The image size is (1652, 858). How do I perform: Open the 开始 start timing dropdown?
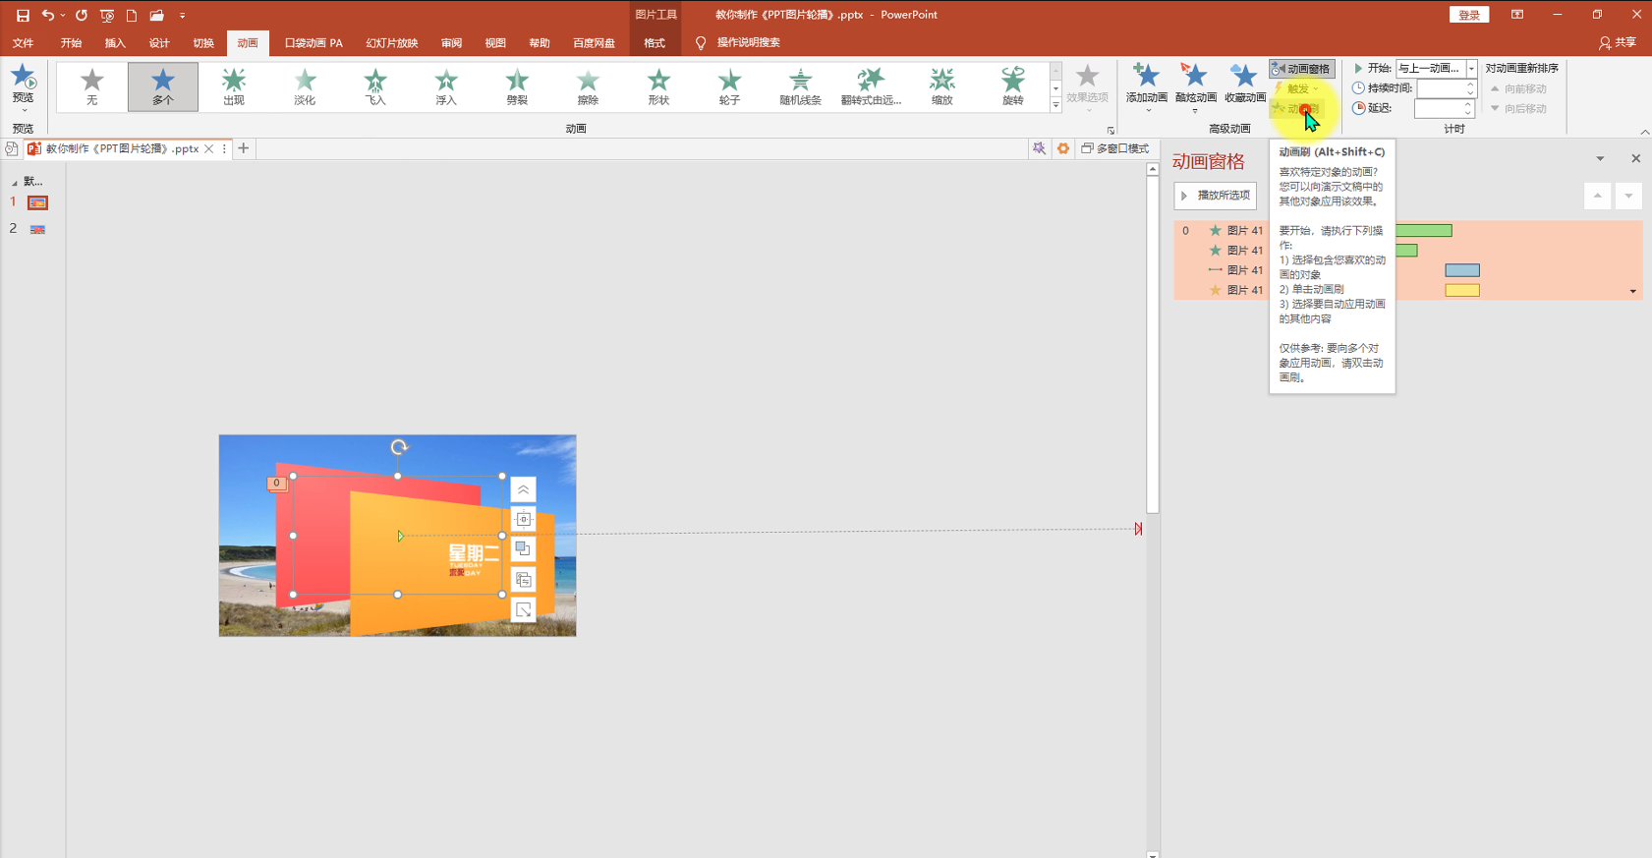pyautogui.click(x=1472, y=68)
